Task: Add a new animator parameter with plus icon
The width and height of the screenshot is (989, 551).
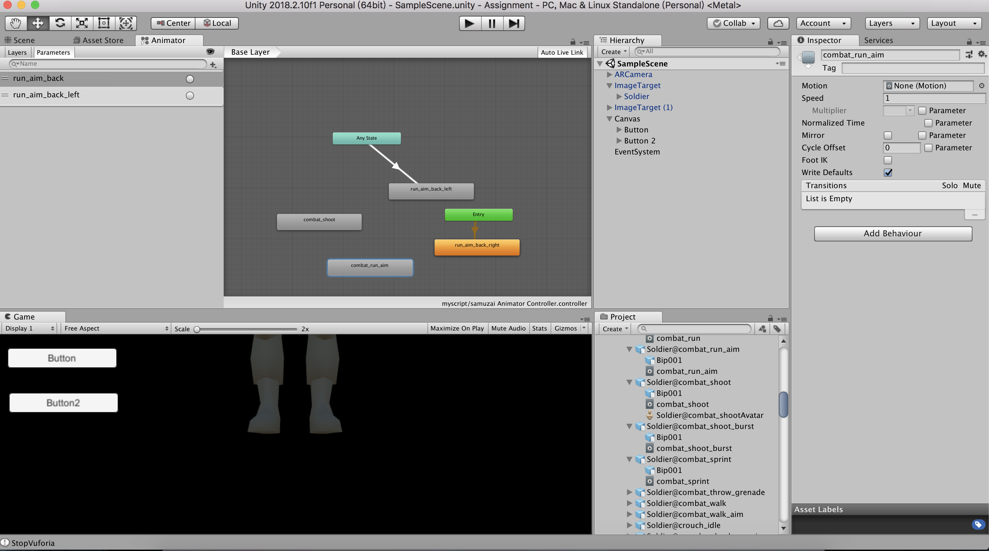Action: (213, 65)
